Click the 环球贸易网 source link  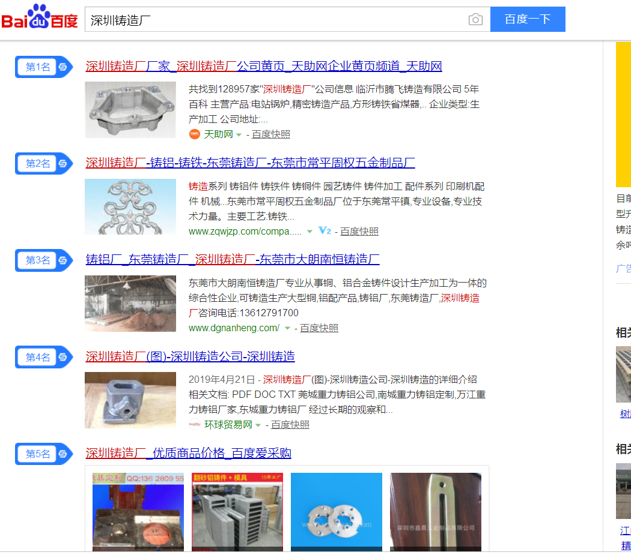pos(228,425)
